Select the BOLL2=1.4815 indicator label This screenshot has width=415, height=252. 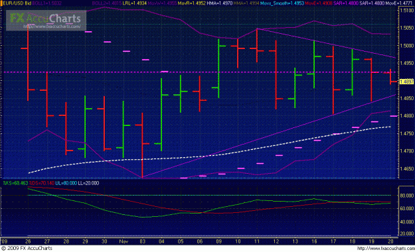click(x=107, y=3)
